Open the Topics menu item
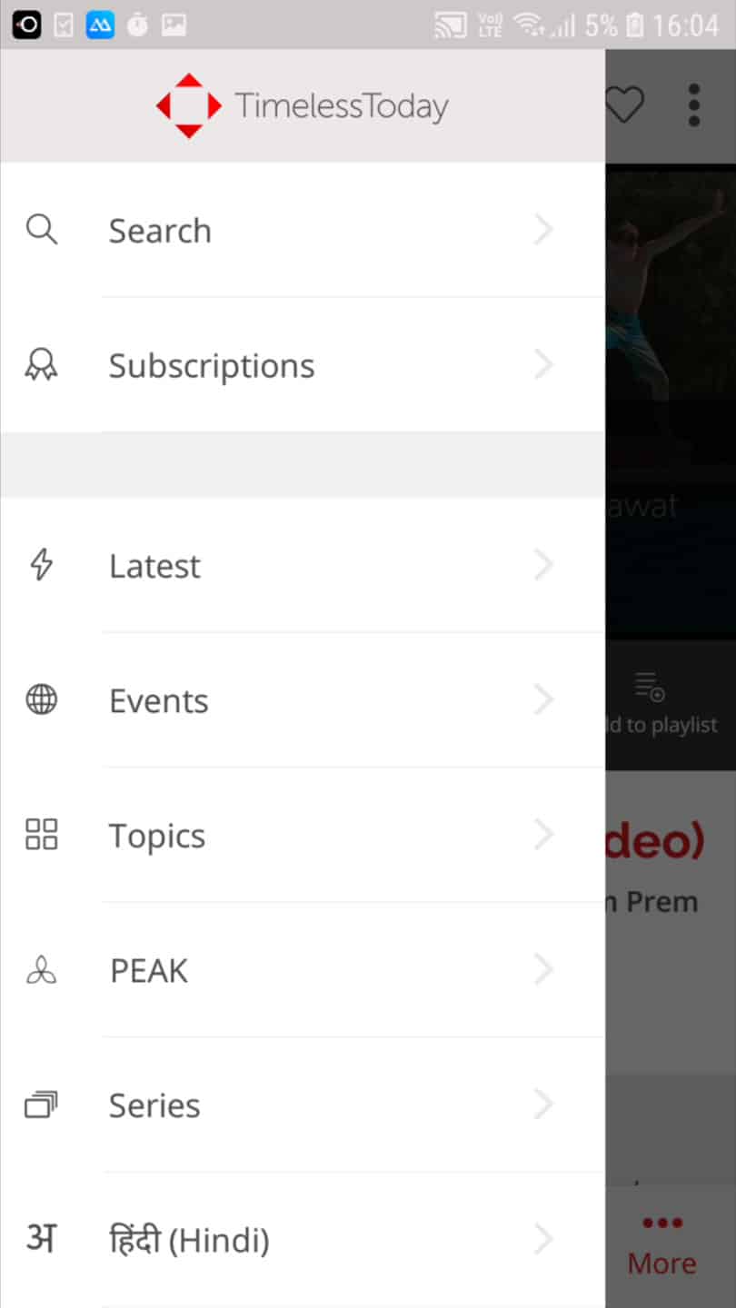The height and width of the screenshot is (1308, 736). click(x=303, y=835)
